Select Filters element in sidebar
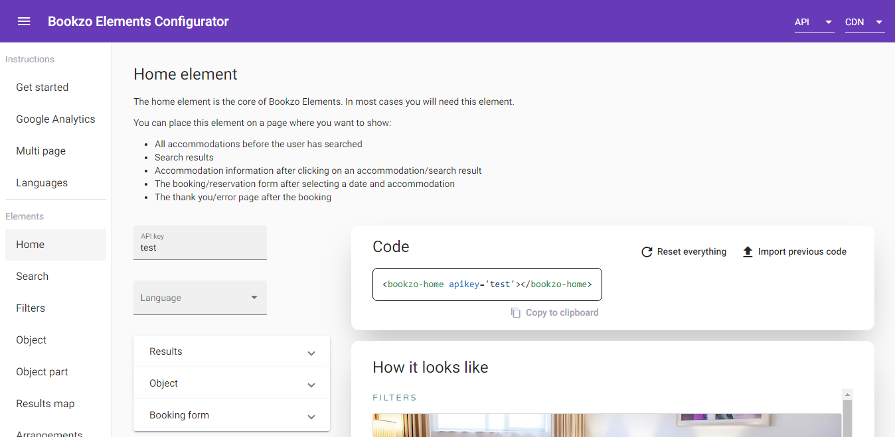The height and width of the screenshot is (437, 895). [56, 308]
